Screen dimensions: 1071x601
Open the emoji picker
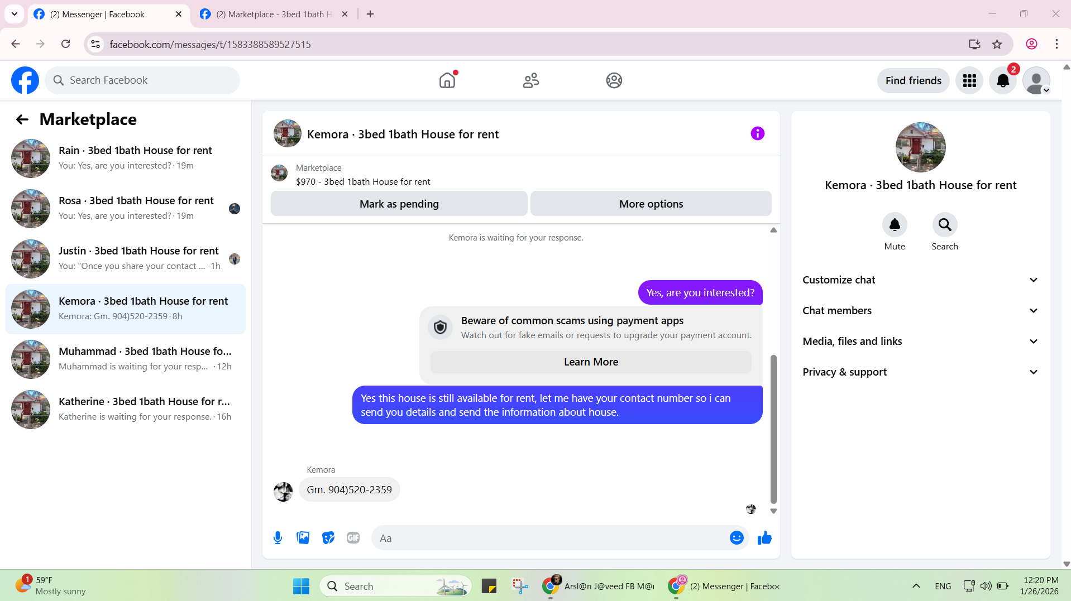(x=737, y=538)
